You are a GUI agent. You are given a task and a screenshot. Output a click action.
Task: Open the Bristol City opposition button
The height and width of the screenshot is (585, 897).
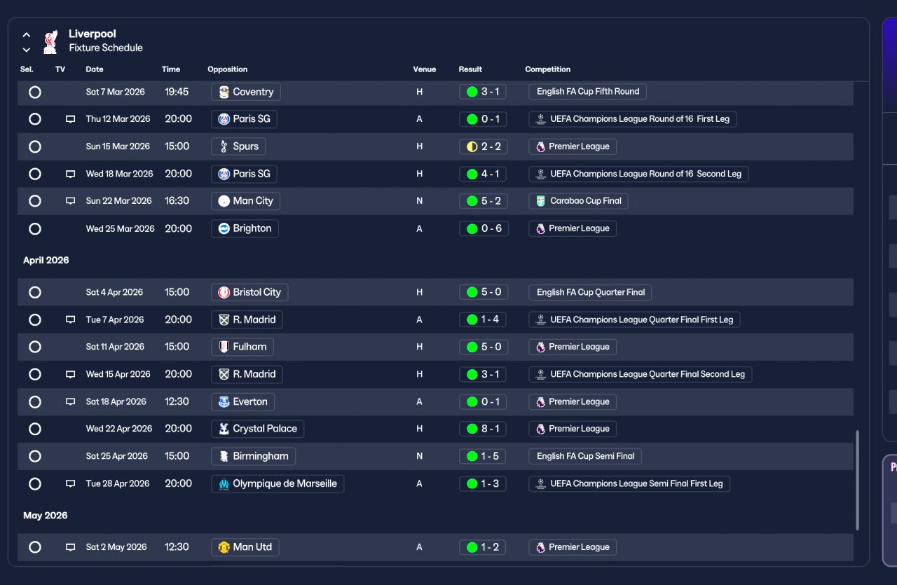[x=249, y=292]
